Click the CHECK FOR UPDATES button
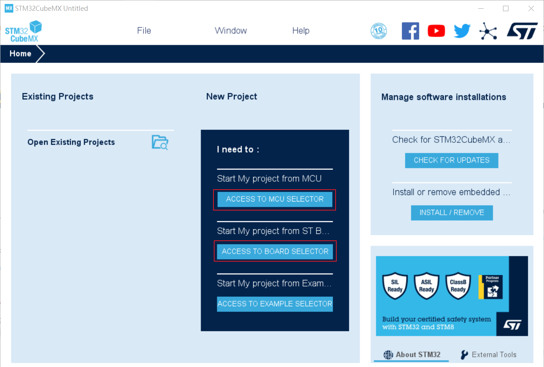 pyautogui.click(x=452, y=160)
